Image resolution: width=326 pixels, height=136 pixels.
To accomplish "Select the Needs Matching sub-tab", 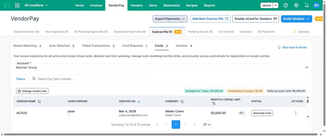I will (x=28, y=46).
